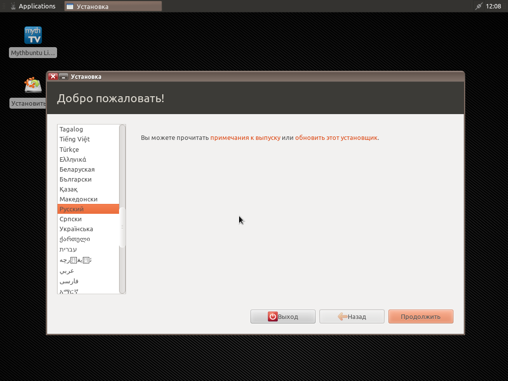Image resolution: width=508 pixels, height=381 pixels.
Task: Click the Назад back button
Action: coord(352,317)
